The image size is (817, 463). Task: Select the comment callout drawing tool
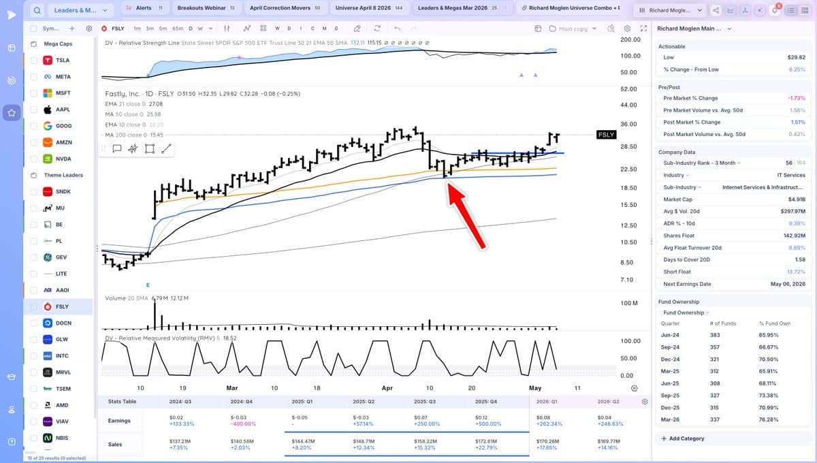point(116,148)
